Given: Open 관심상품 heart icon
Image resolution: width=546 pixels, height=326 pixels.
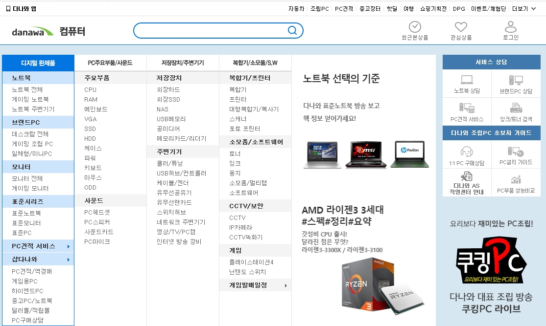Looking at the screenshot, I should [x=461, y=27].
